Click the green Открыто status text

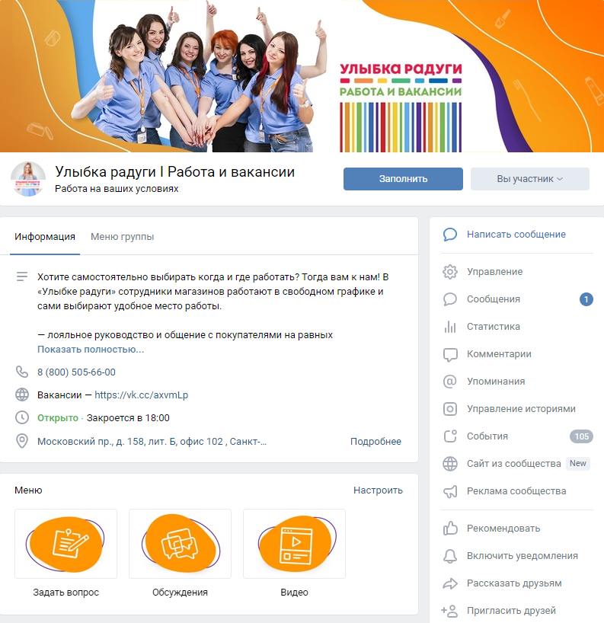coord(58,418)
